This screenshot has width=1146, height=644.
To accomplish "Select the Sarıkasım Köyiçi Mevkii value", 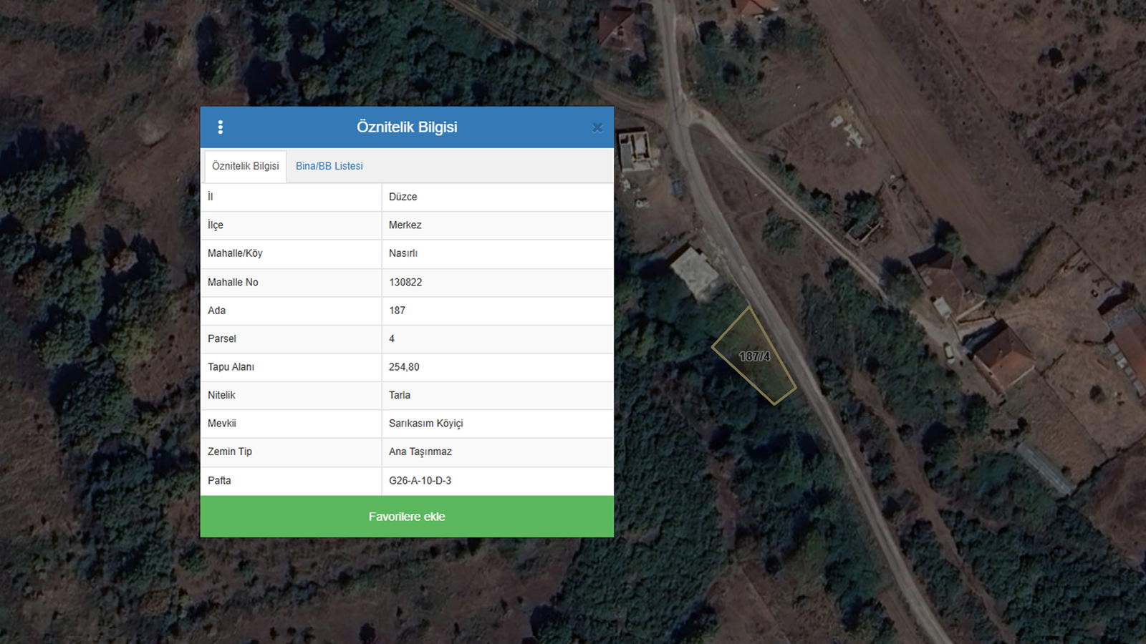I will click(425, 424).
